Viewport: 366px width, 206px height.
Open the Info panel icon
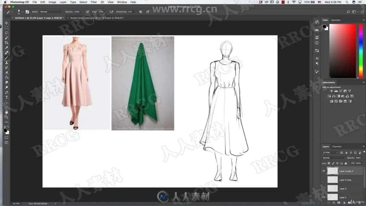point(317,43)
